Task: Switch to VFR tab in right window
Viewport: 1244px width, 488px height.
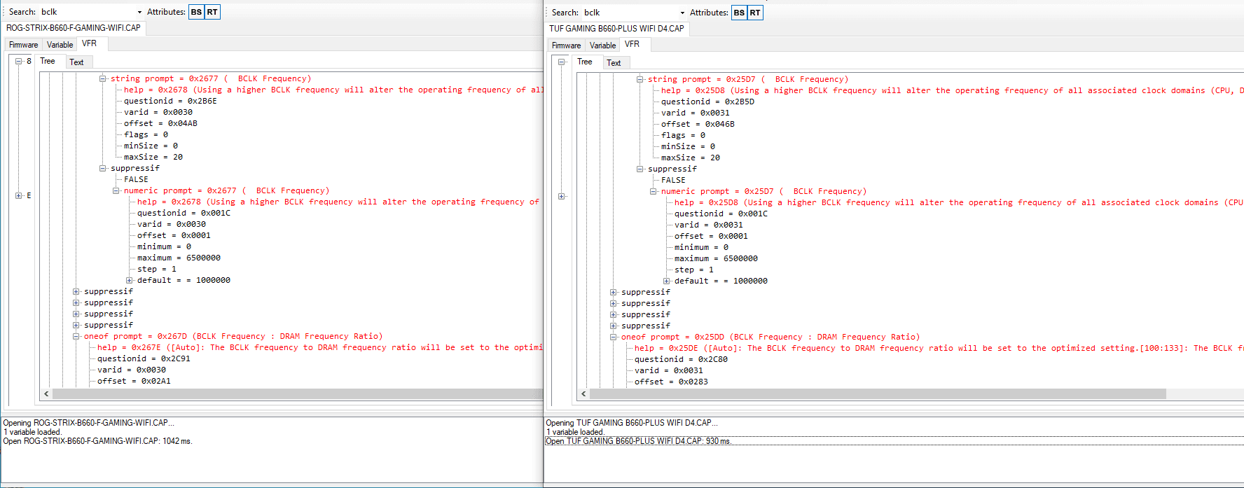Action: [633, 44]
